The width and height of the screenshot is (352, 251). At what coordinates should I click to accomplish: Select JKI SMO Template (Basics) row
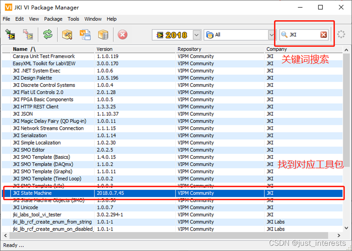click(172, 157)
